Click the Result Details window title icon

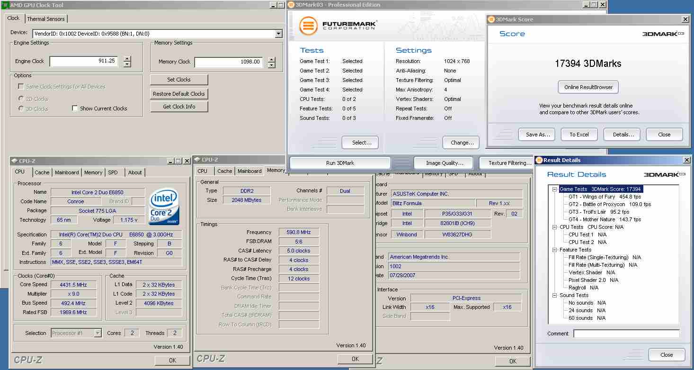539,160
